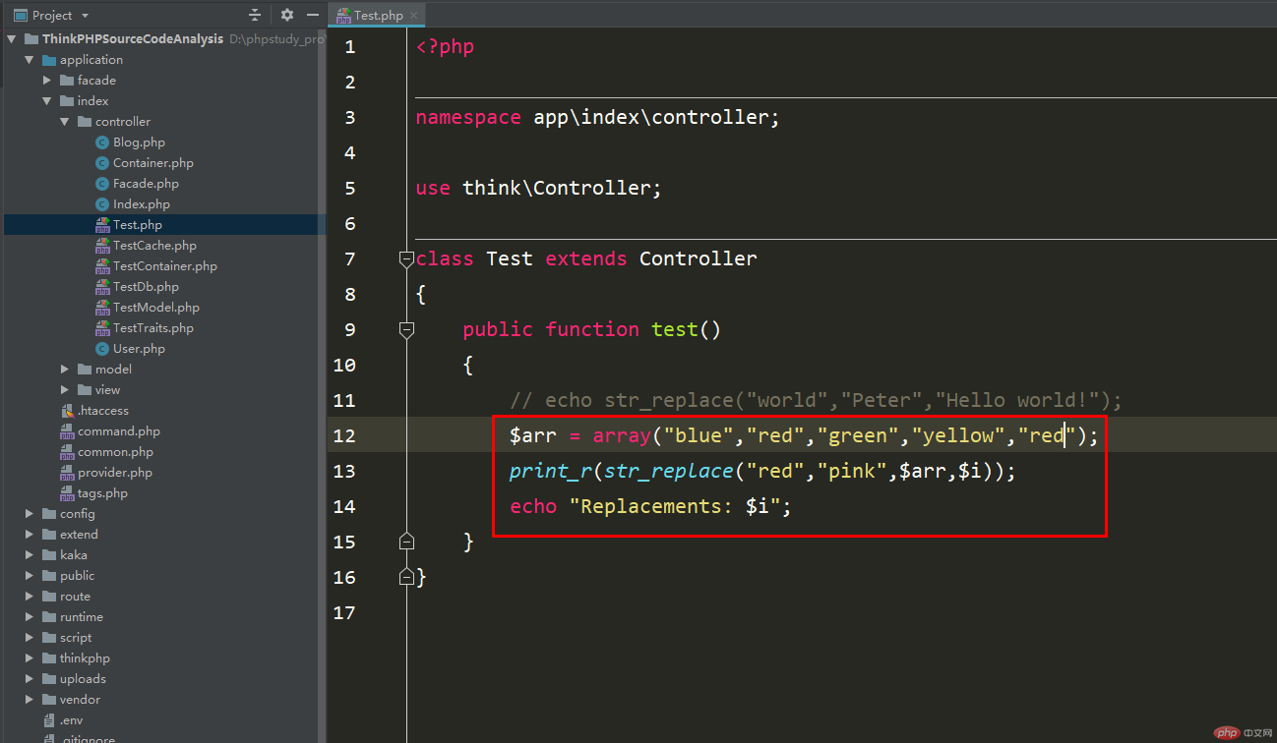Click the PHP icon on Test.php editor tab
Image resolution: width=1277 pixels, height=743 pixels.
(343, 15)
